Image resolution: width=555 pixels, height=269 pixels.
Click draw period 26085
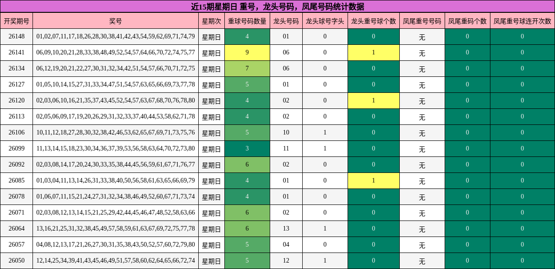coord(16,181)
